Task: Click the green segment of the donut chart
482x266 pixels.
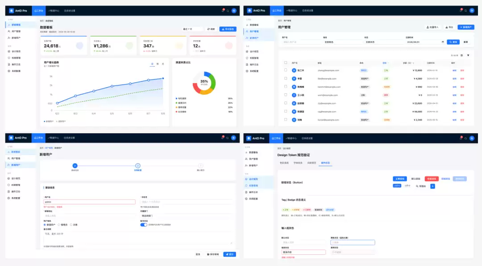Action: [212, 80]
